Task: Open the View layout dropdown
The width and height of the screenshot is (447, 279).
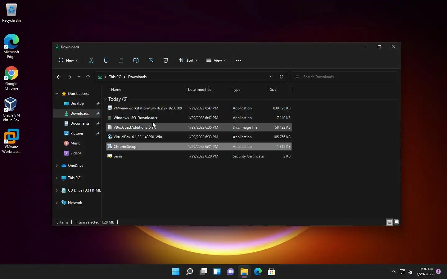Action: click(216, 60)
